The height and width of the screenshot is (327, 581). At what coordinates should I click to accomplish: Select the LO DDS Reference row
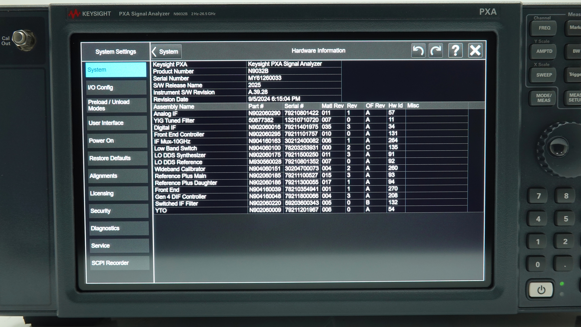click(310, 162)
